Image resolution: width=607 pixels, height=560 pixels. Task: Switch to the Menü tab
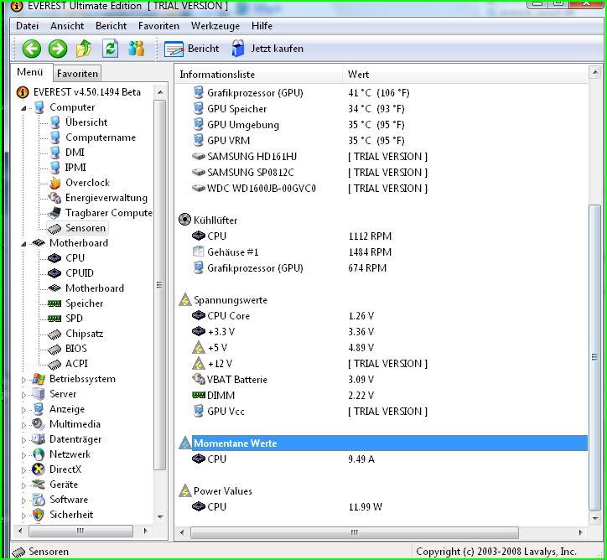pyautogui.click(x=30, y=72)
